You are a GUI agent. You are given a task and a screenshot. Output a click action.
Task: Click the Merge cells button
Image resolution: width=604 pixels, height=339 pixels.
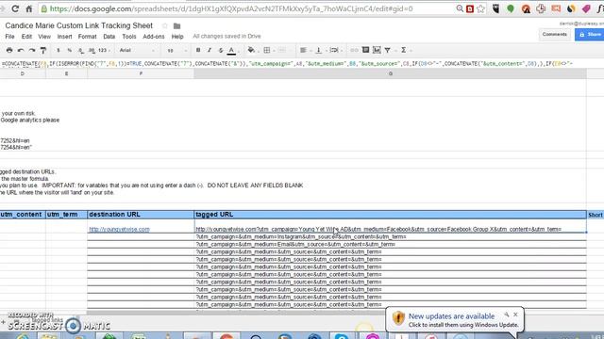point(282,50)
